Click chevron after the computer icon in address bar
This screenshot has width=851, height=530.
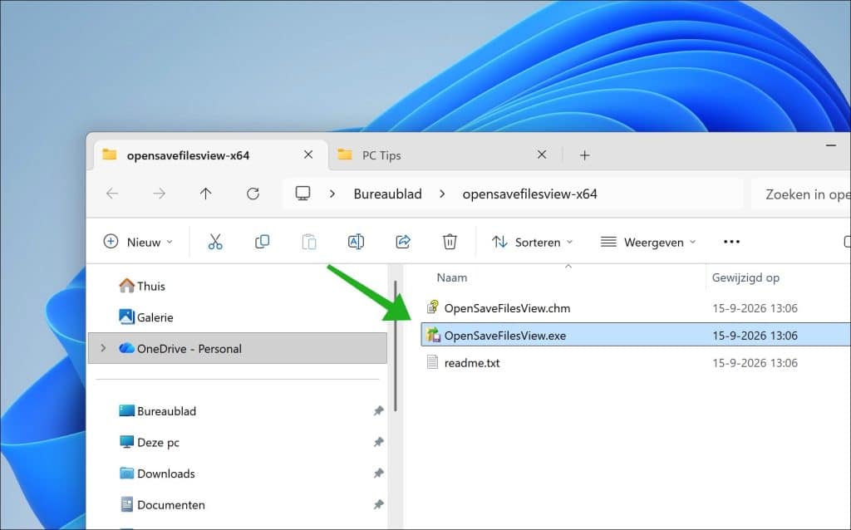(x=332, y=194)
